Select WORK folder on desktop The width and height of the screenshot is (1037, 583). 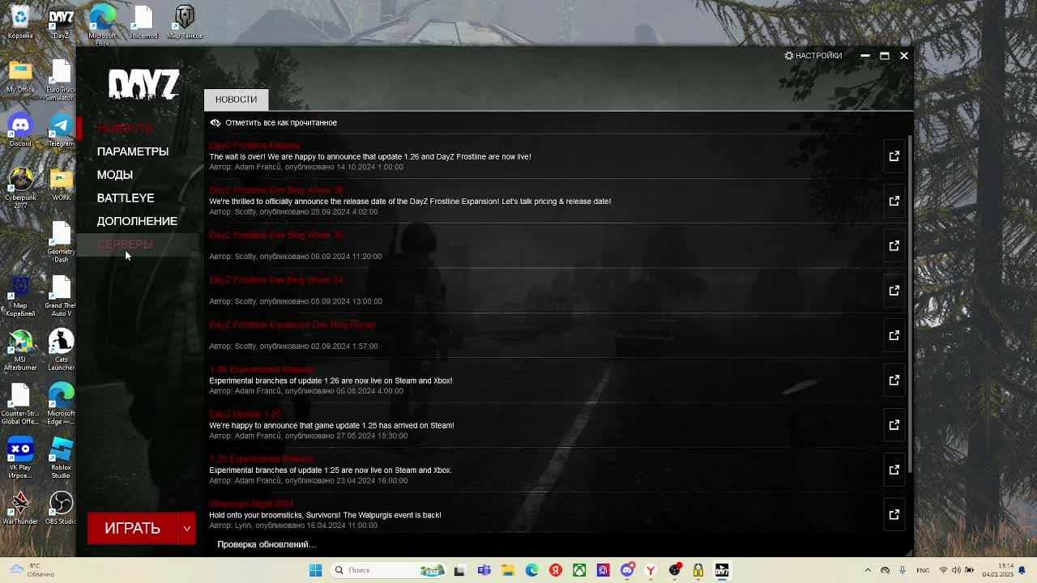[x=62, y=185]
